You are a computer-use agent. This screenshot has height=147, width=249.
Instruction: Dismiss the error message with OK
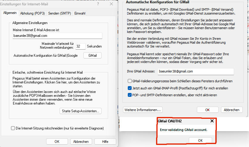tap(200, 140)
